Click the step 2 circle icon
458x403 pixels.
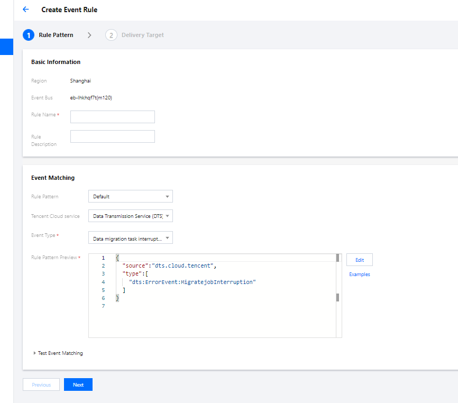[x=111, y=35]
